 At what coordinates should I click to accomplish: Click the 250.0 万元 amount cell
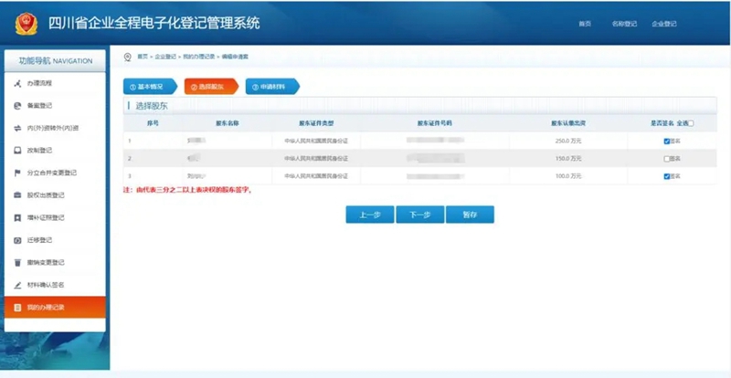coord(568,142)
